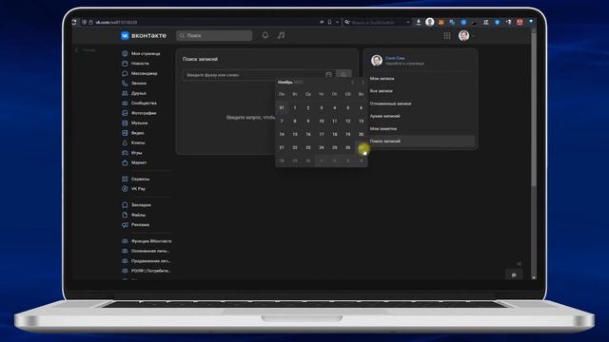Pick date 10 in the calendar
The width and height of the screenshot is (609, 342).
click(x=322, y=122)
